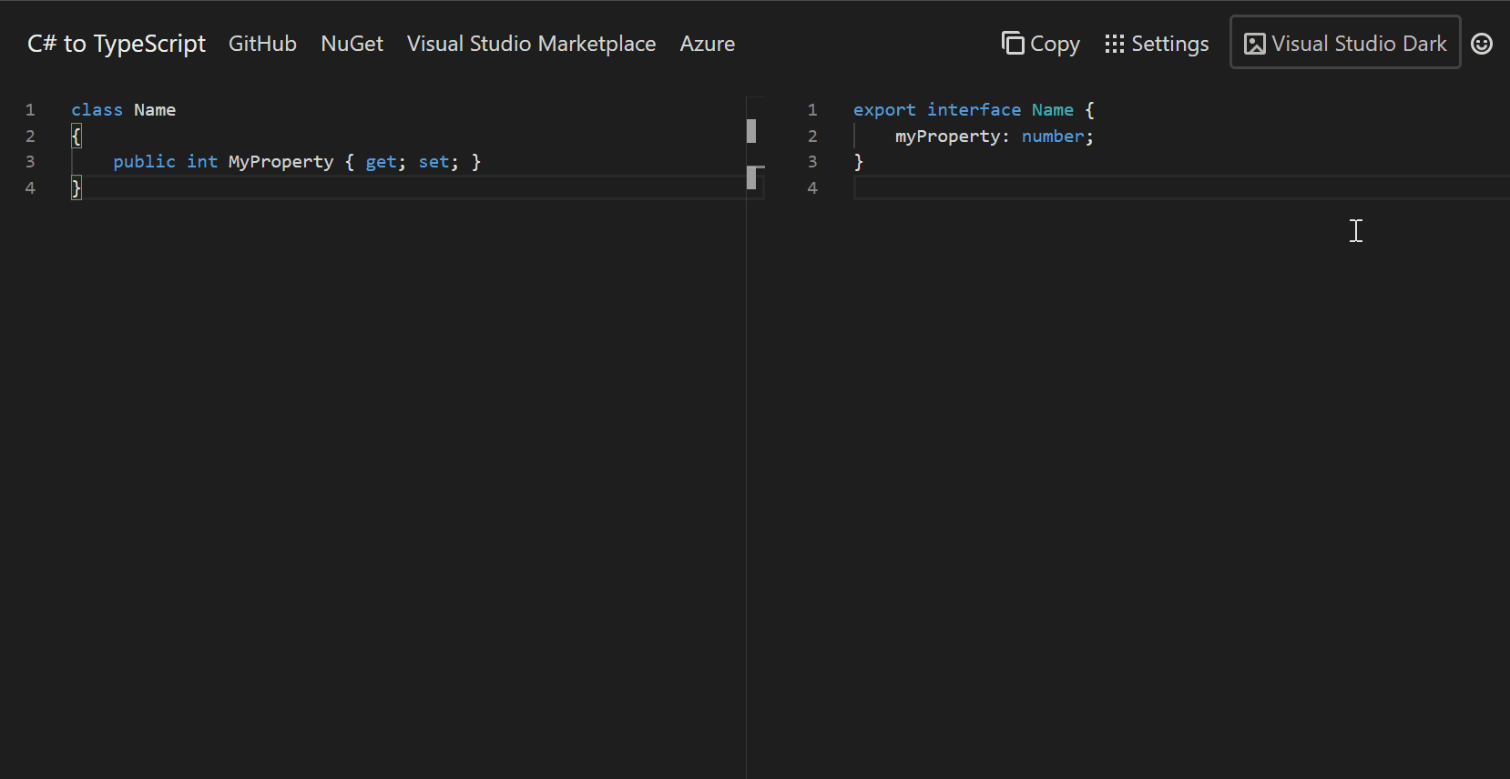Open the Azure link

707,44
